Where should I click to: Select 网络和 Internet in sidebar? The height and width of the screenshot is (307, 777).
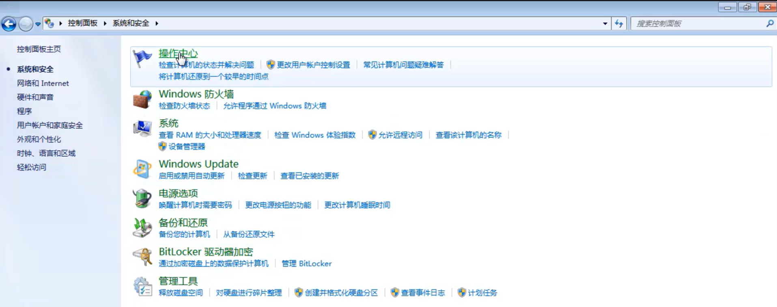43,83
